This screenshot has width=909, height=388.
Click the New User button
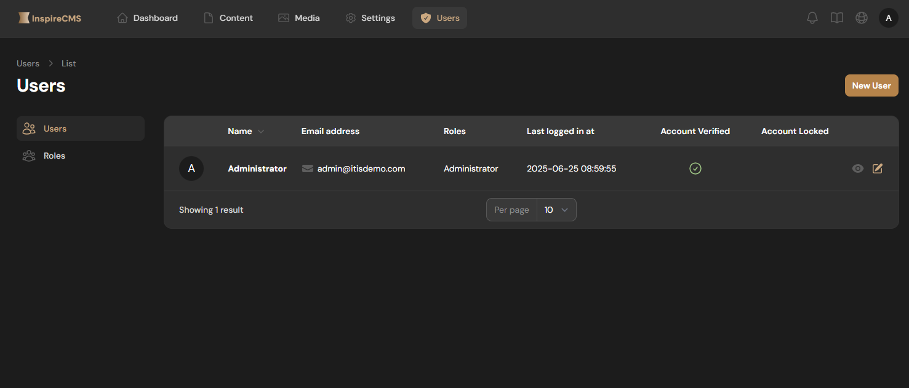[871, 85]
